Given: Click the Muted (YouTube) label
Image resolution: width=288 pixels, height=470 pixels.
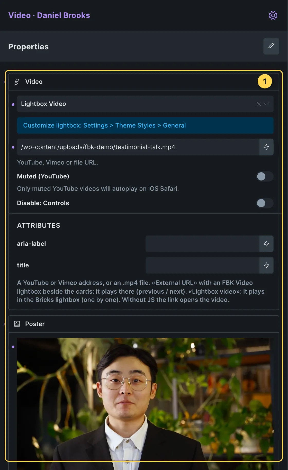Looking at the screenshot, I should 43,176.
